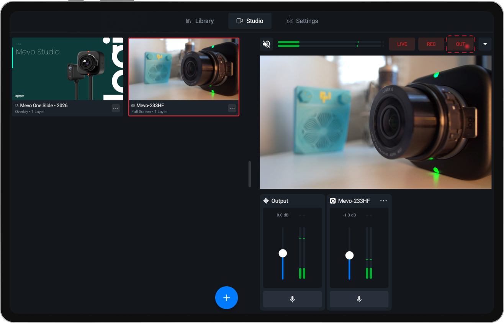Select the Library tab icon
504x323 pixels.
188,21
